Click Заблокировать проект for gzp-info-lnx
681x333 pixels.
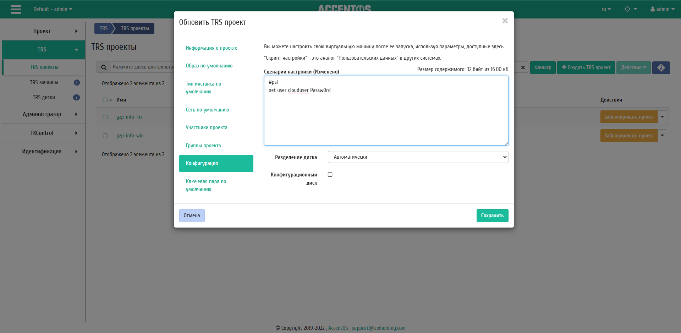(629, 117)
